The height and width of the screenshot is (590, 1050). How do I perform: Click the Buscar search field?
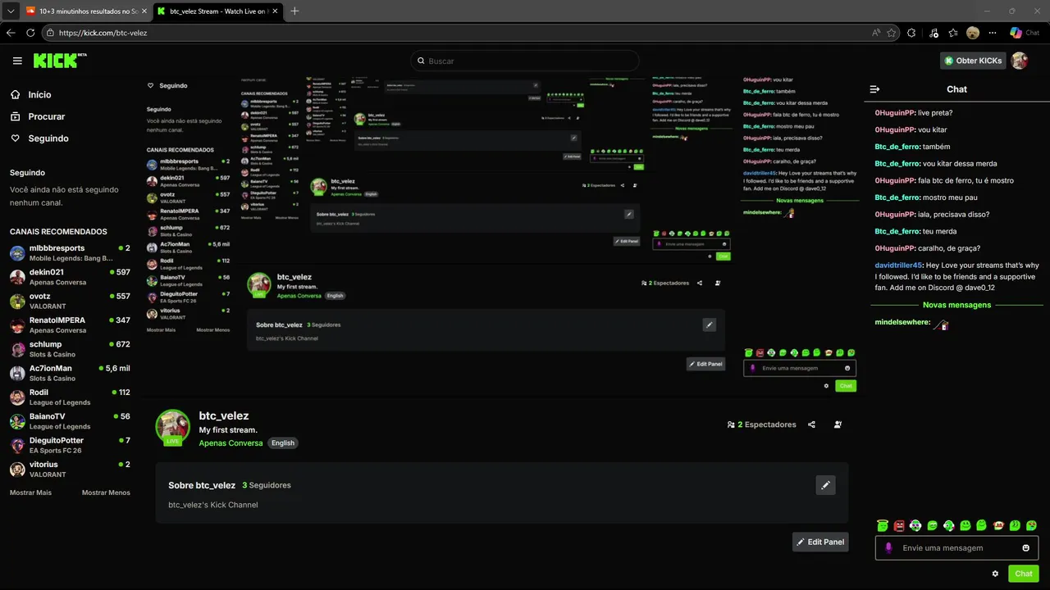tap(525, 61)
